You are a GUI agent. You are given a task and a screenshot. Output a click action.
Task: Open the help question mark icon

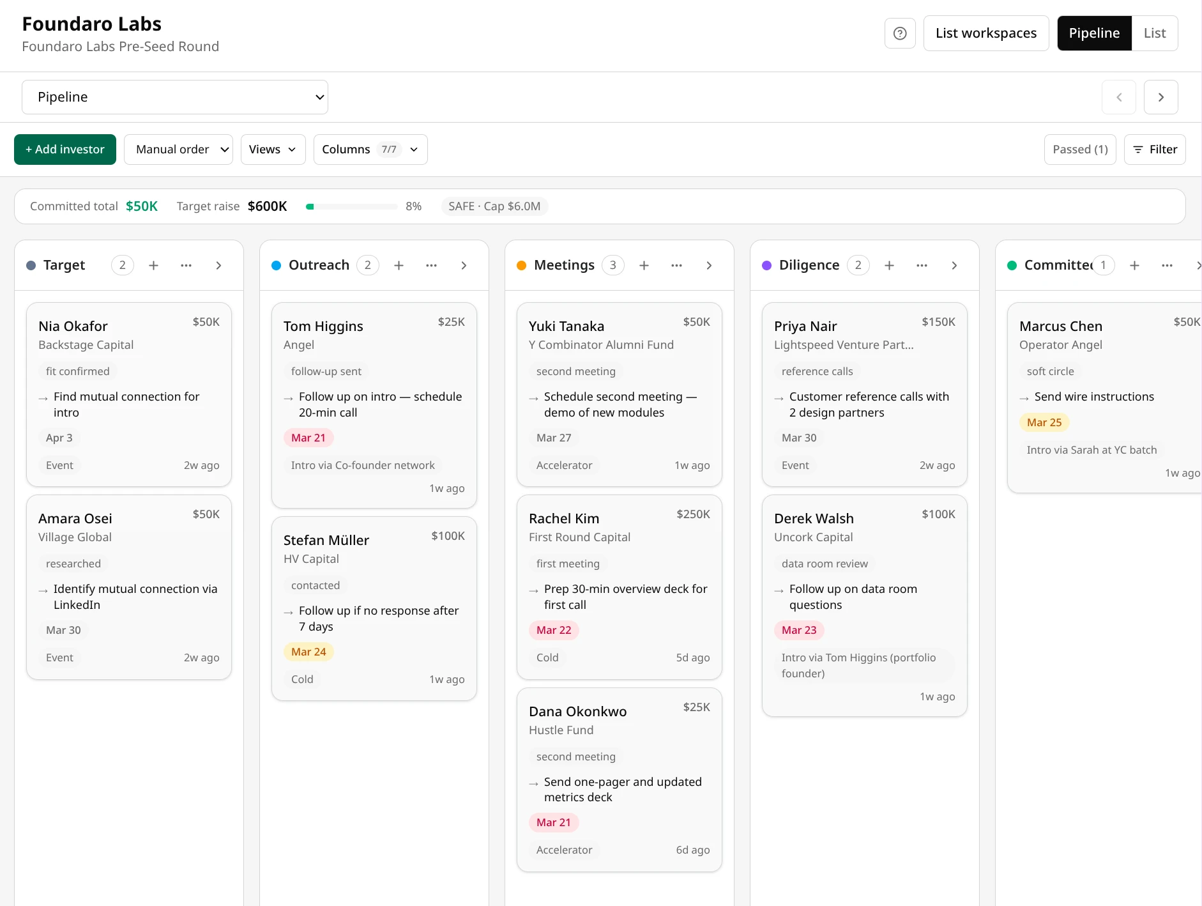click(x=900, y=33)
